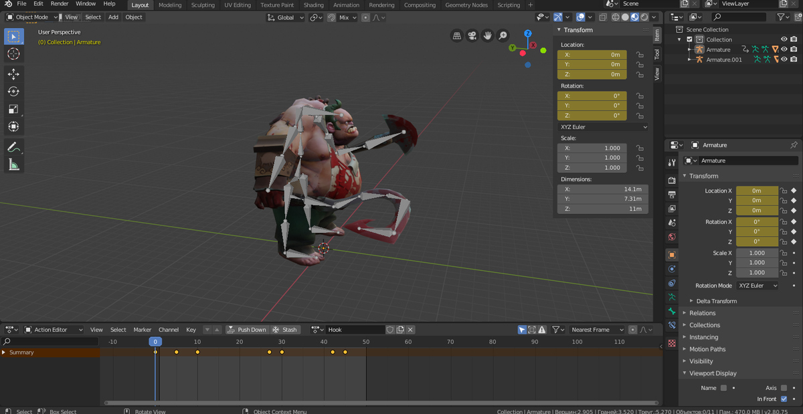Click the viewport zoom magnifier icon
The width and height of the screenshot is (803, 414).
tap(503, 35)
